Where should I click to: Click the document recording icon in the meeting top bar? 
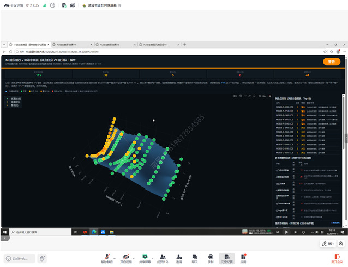click(64, 5)
